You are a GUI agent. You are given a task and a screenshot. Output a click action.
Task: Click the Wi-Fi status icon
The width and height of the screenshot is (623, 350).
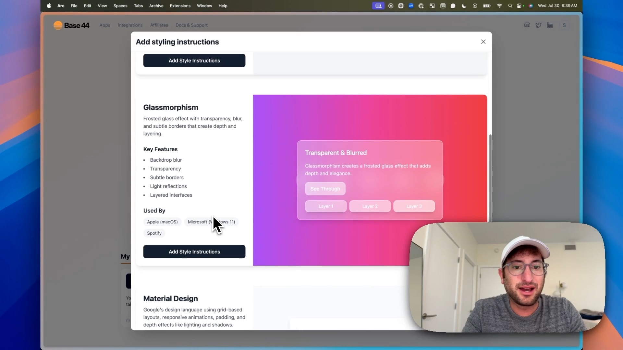(499, 6)
